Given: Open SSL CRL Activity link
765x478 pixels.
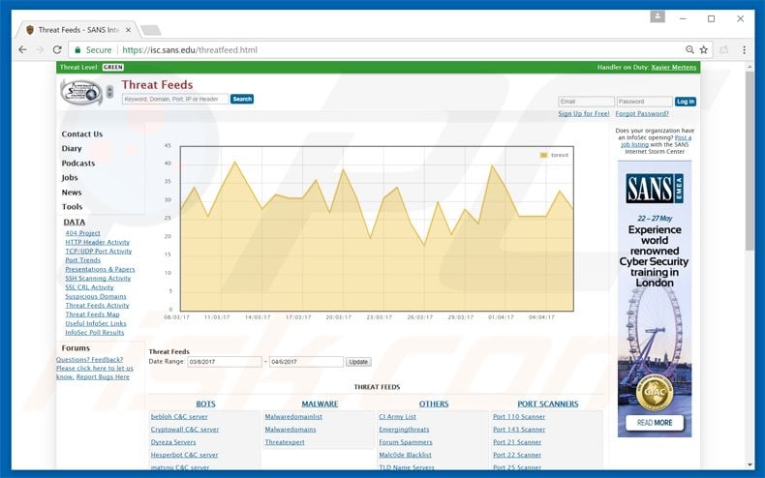Looking at the screenshot, I should pyautogui.click(x=89, y=287).
